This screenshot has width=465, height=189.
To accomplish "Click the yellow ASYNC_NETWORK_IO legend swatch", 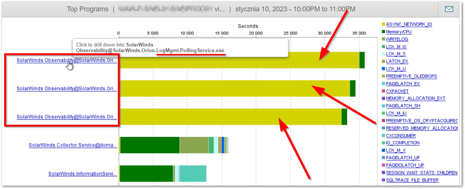I will (x=384, y=25).
